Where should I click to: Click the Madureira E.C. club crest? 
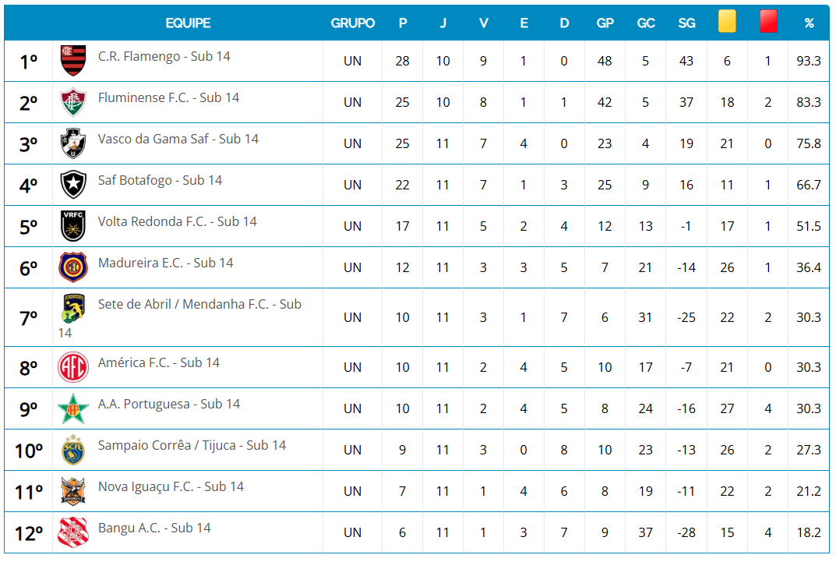[x=73, y=267]
